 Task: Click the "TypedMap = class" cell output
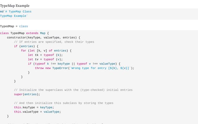[x=14, y=26]
